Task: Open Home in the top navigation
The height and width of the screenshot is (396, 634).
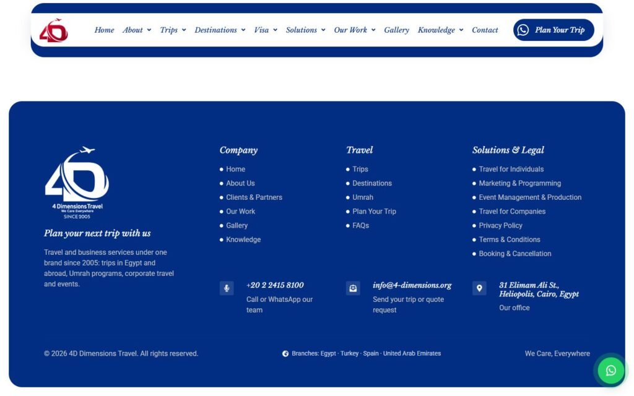Action: click(104, 30)
